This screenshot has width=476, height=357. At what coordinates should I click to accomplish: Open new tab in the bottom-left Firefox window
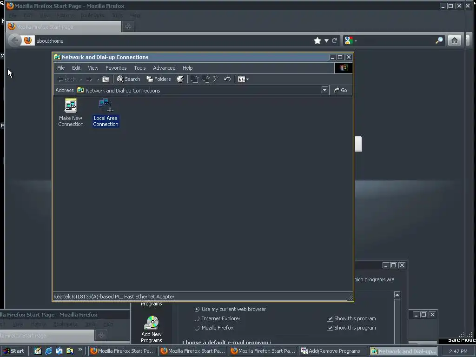[101, 335]
